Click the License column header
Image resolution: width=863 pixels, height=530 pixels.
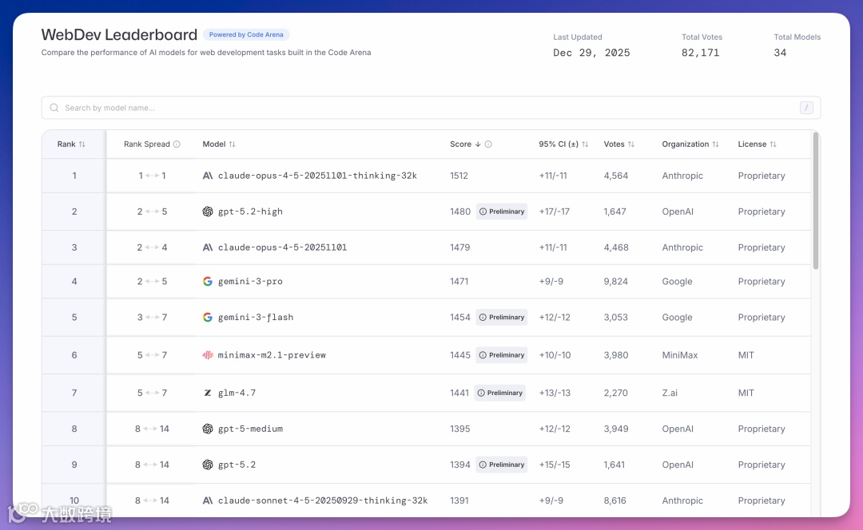pyautogui.click(x=753, y=144)
